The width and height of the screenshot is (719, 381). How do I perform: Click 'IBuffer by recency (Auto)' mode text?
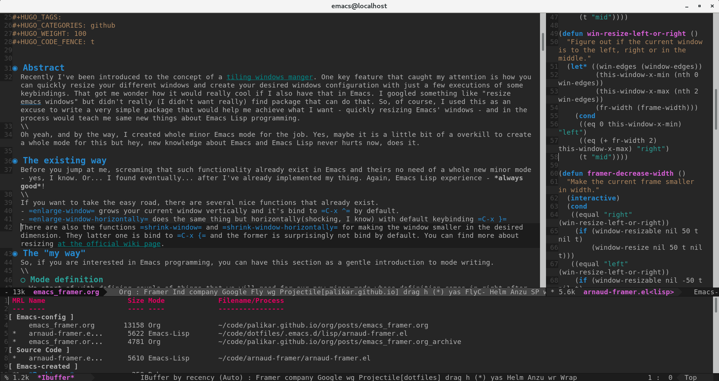[x=191, y=377]
